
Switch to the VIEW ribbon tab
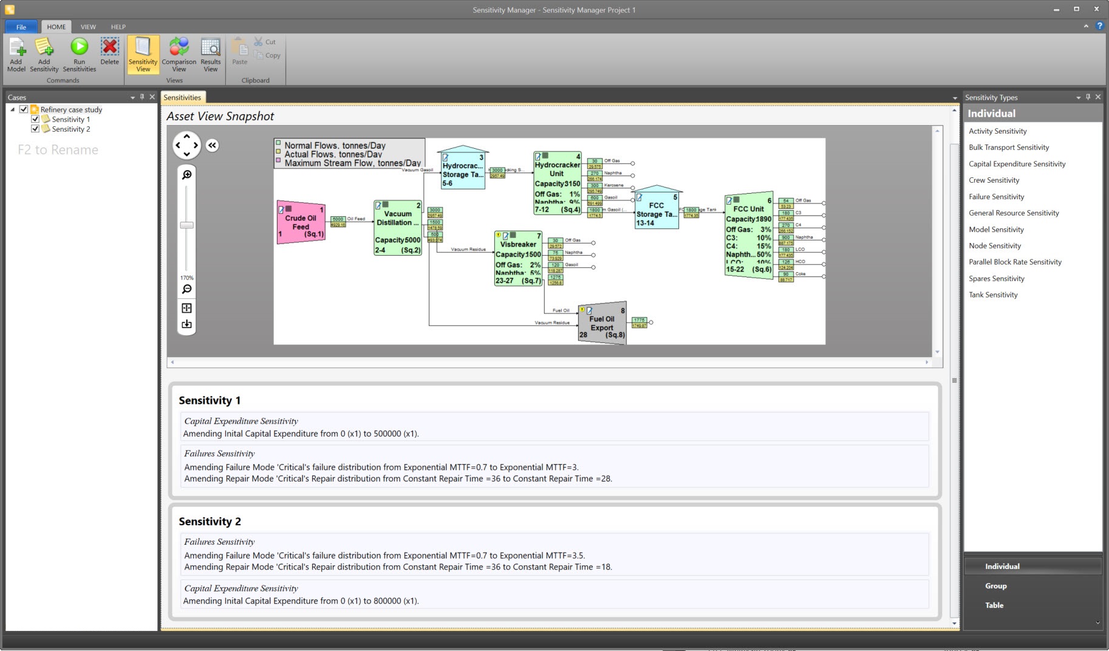coord(88,27)
